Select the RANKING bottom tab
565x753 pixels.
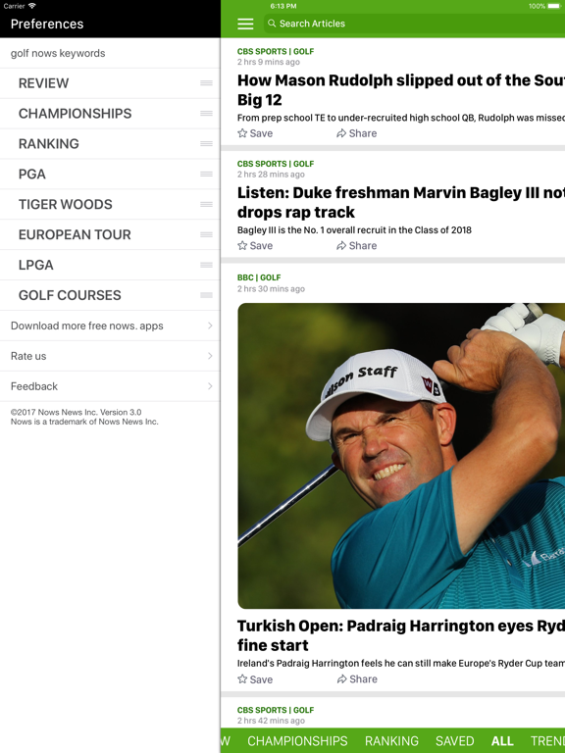coord(391,741)
